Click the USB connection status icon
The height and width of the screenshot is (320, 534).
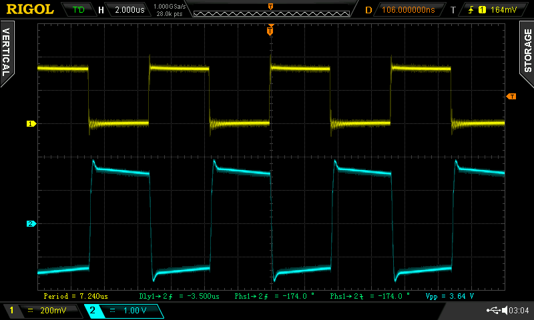493,310
